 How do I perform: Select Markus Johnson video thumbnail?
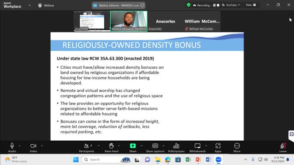129,21
